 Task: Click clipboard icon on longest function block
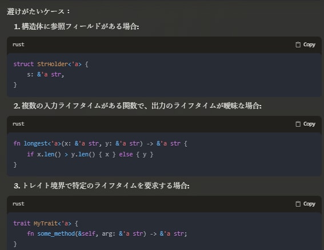(x=298, y=124)
